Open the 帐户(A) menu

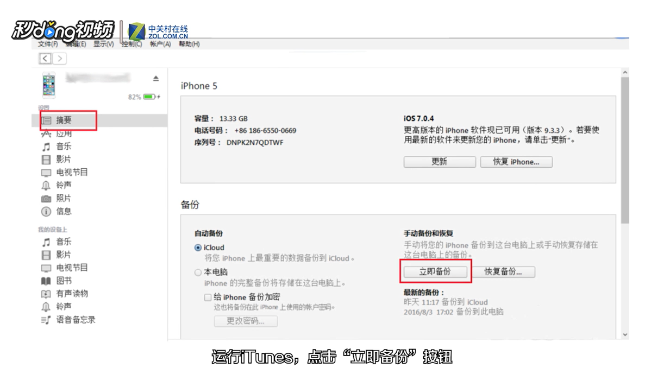pos(160,44)
